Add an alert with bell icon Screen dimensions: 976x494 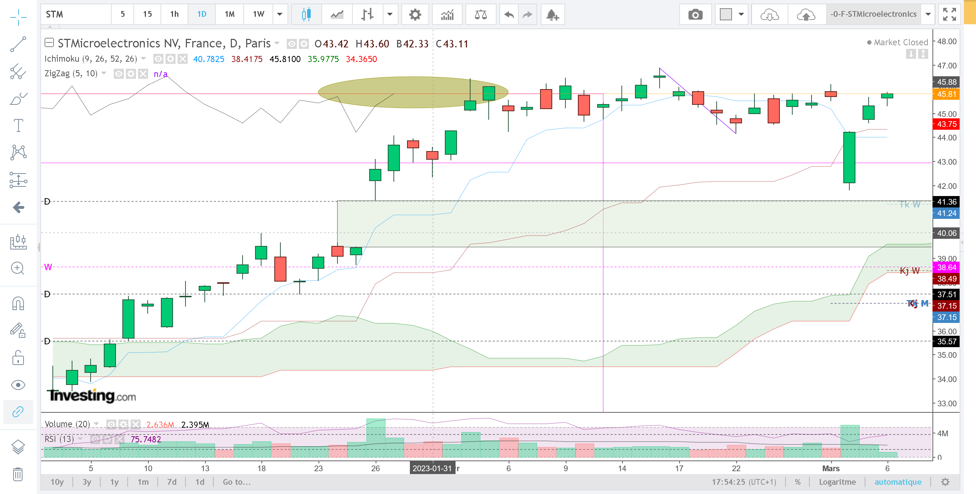click(553, 14)
